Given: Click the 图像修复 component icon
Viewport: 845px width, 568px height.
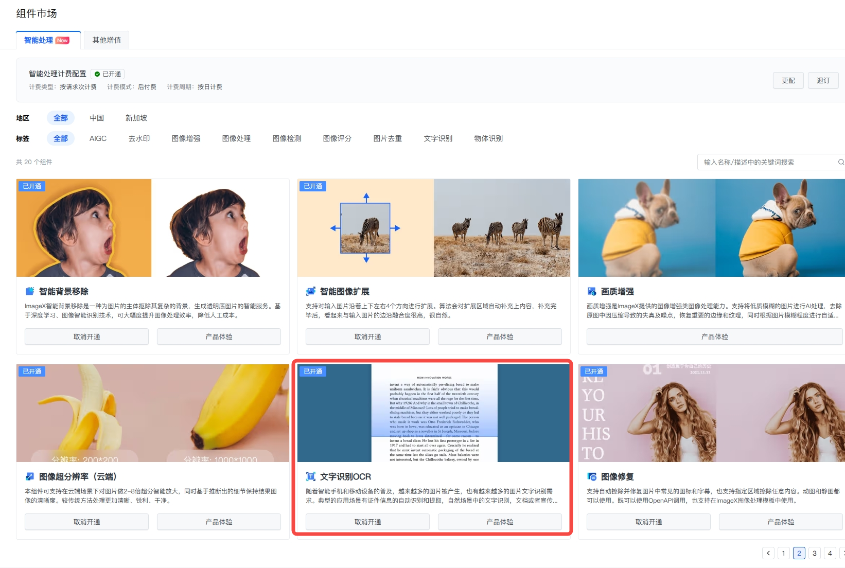Looking at the screenshot, I should [592, 476].
